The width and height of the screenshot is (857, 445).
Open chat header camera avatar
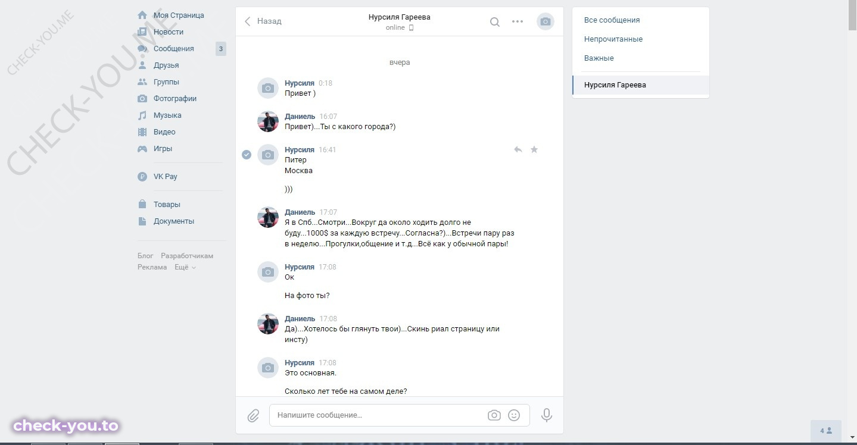(545, 22)
